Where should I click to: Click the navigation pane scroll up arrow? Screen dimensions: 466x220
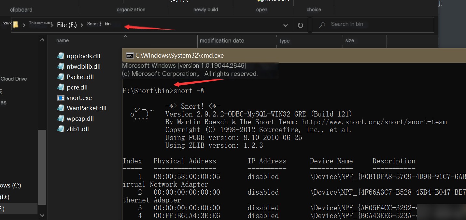click(x=42, y=40)
